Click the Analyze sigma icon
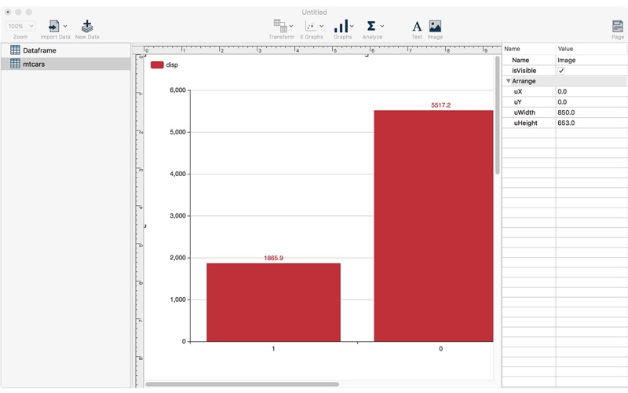 371,26
